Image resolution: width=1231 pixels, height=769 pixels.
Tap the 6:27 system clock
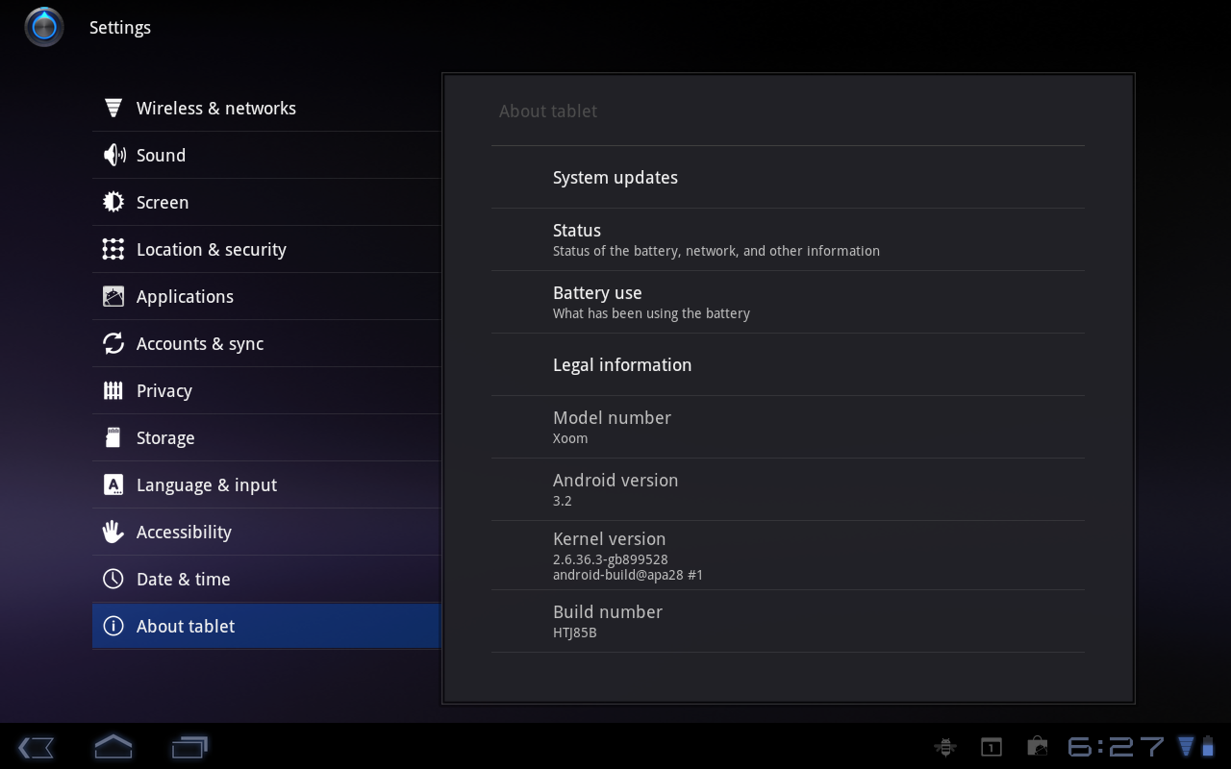(1116, 747)
